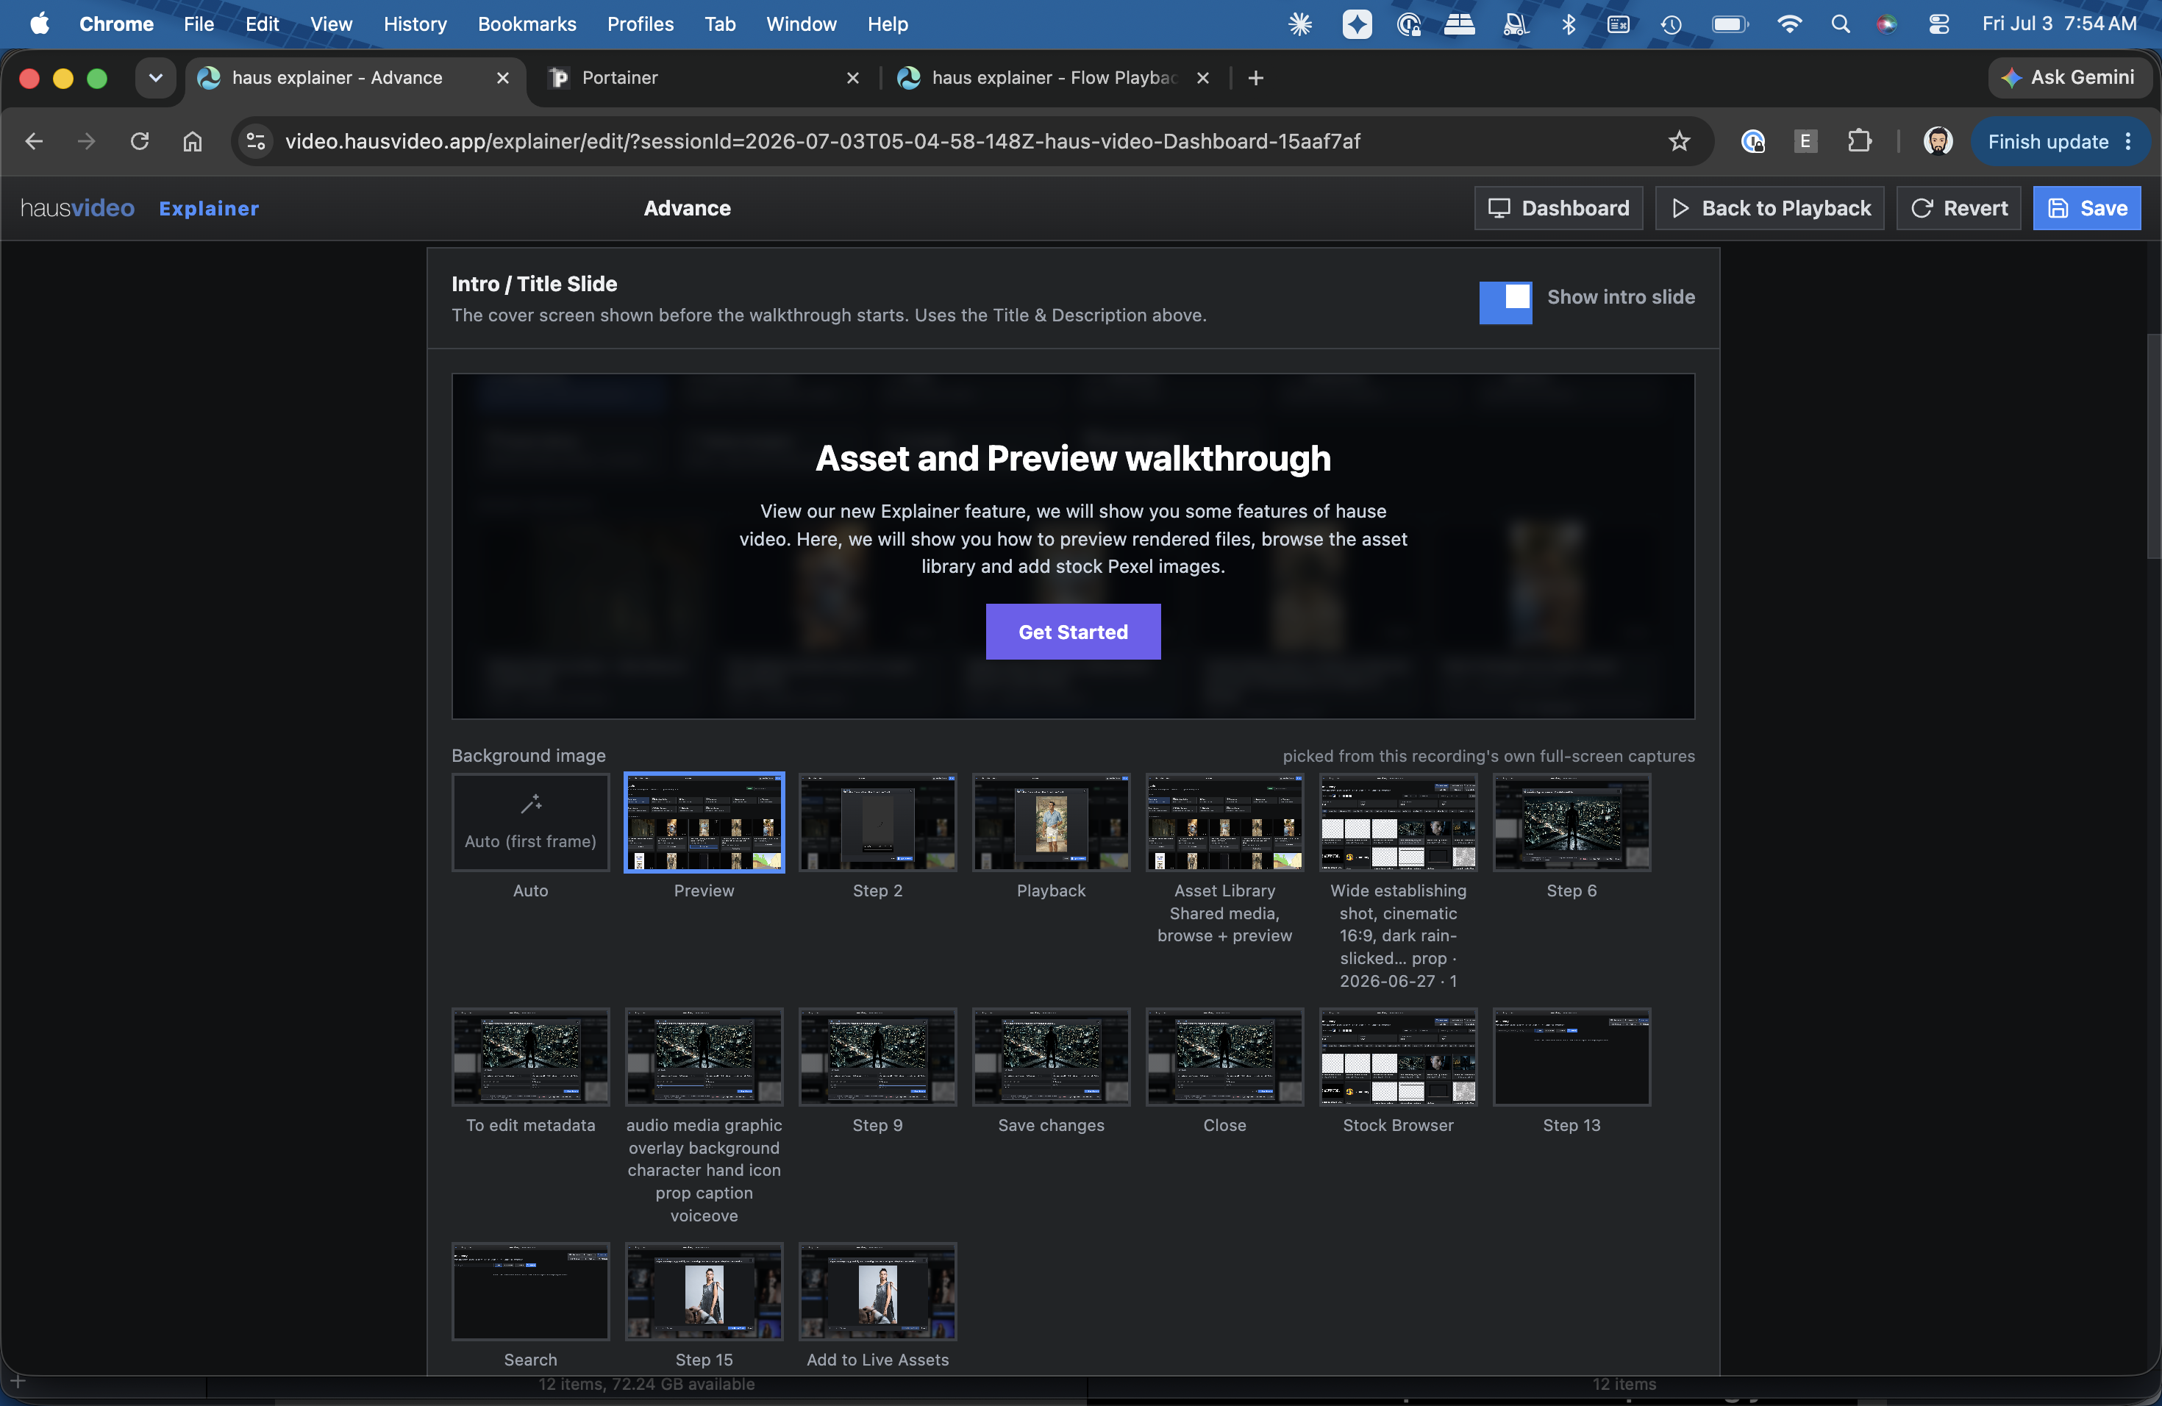The image size is (2162, 1406).
Task: Open the Extensions puzzle icon
Action: pos(1860,140)
